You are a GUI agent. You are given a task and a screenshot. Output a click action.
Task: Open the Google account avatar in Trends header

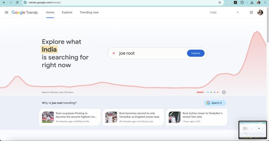pyautogui.click(x=260, y=12)
